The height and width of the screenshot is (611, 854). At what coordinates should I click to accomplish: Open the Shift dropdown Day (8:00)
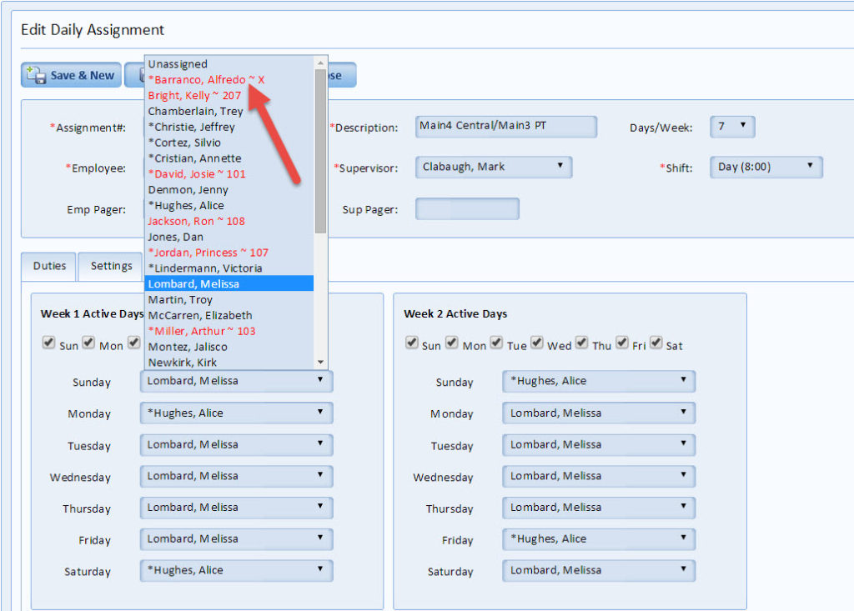point(766,168)
